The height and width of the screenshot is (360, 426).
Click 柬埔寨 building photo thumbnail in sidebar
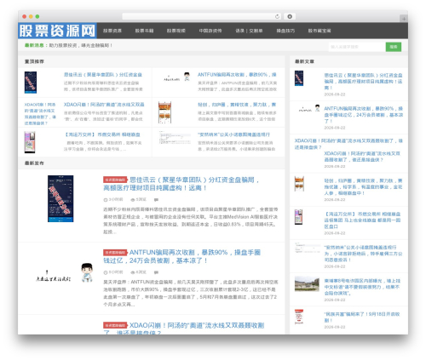click(307, 283)
